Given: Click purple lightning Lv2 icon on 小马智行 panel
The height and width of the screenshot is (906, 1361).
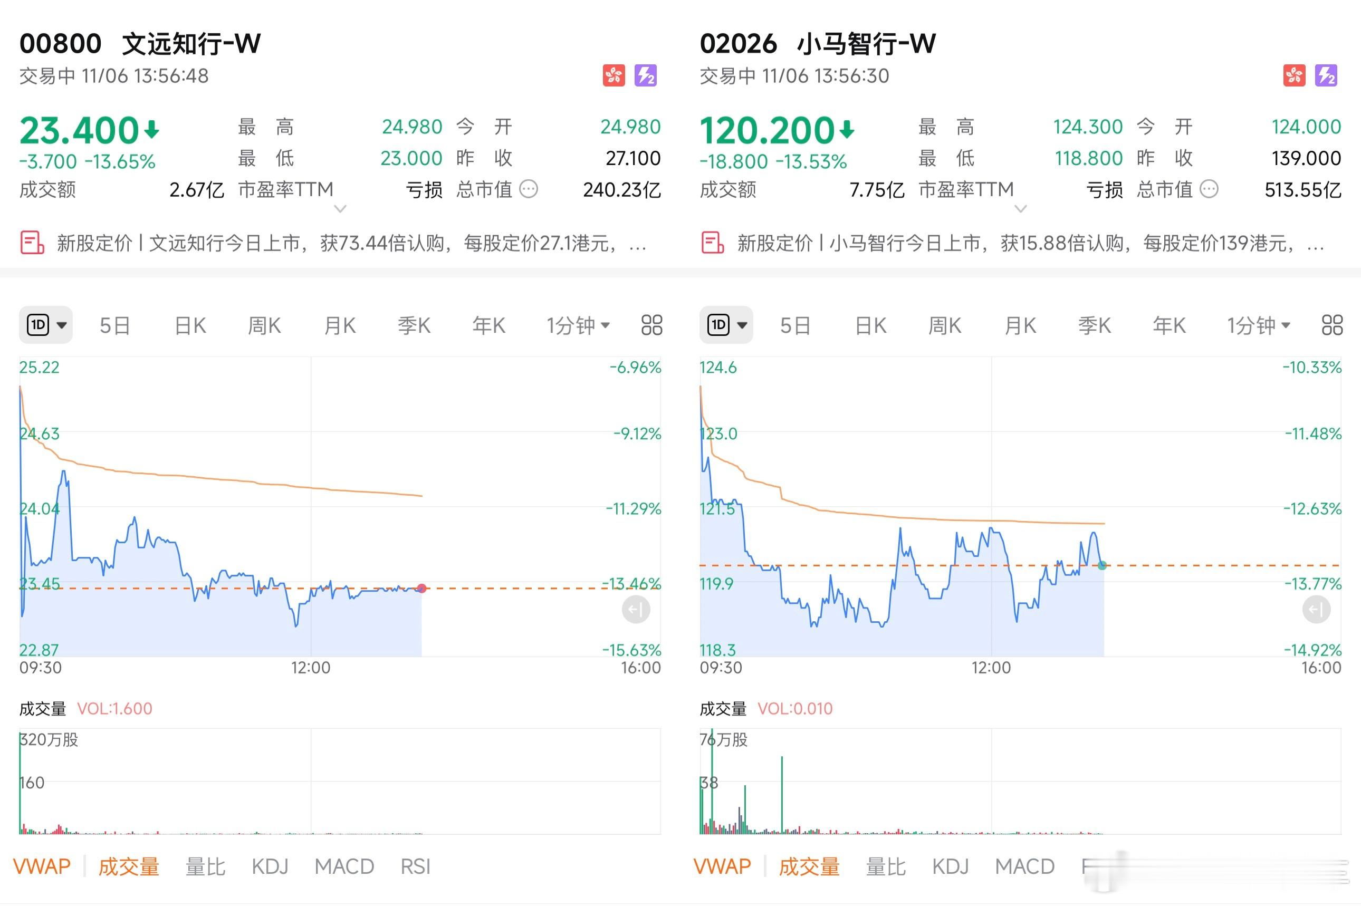Looking at the screenshot, I should (1326, 76).
